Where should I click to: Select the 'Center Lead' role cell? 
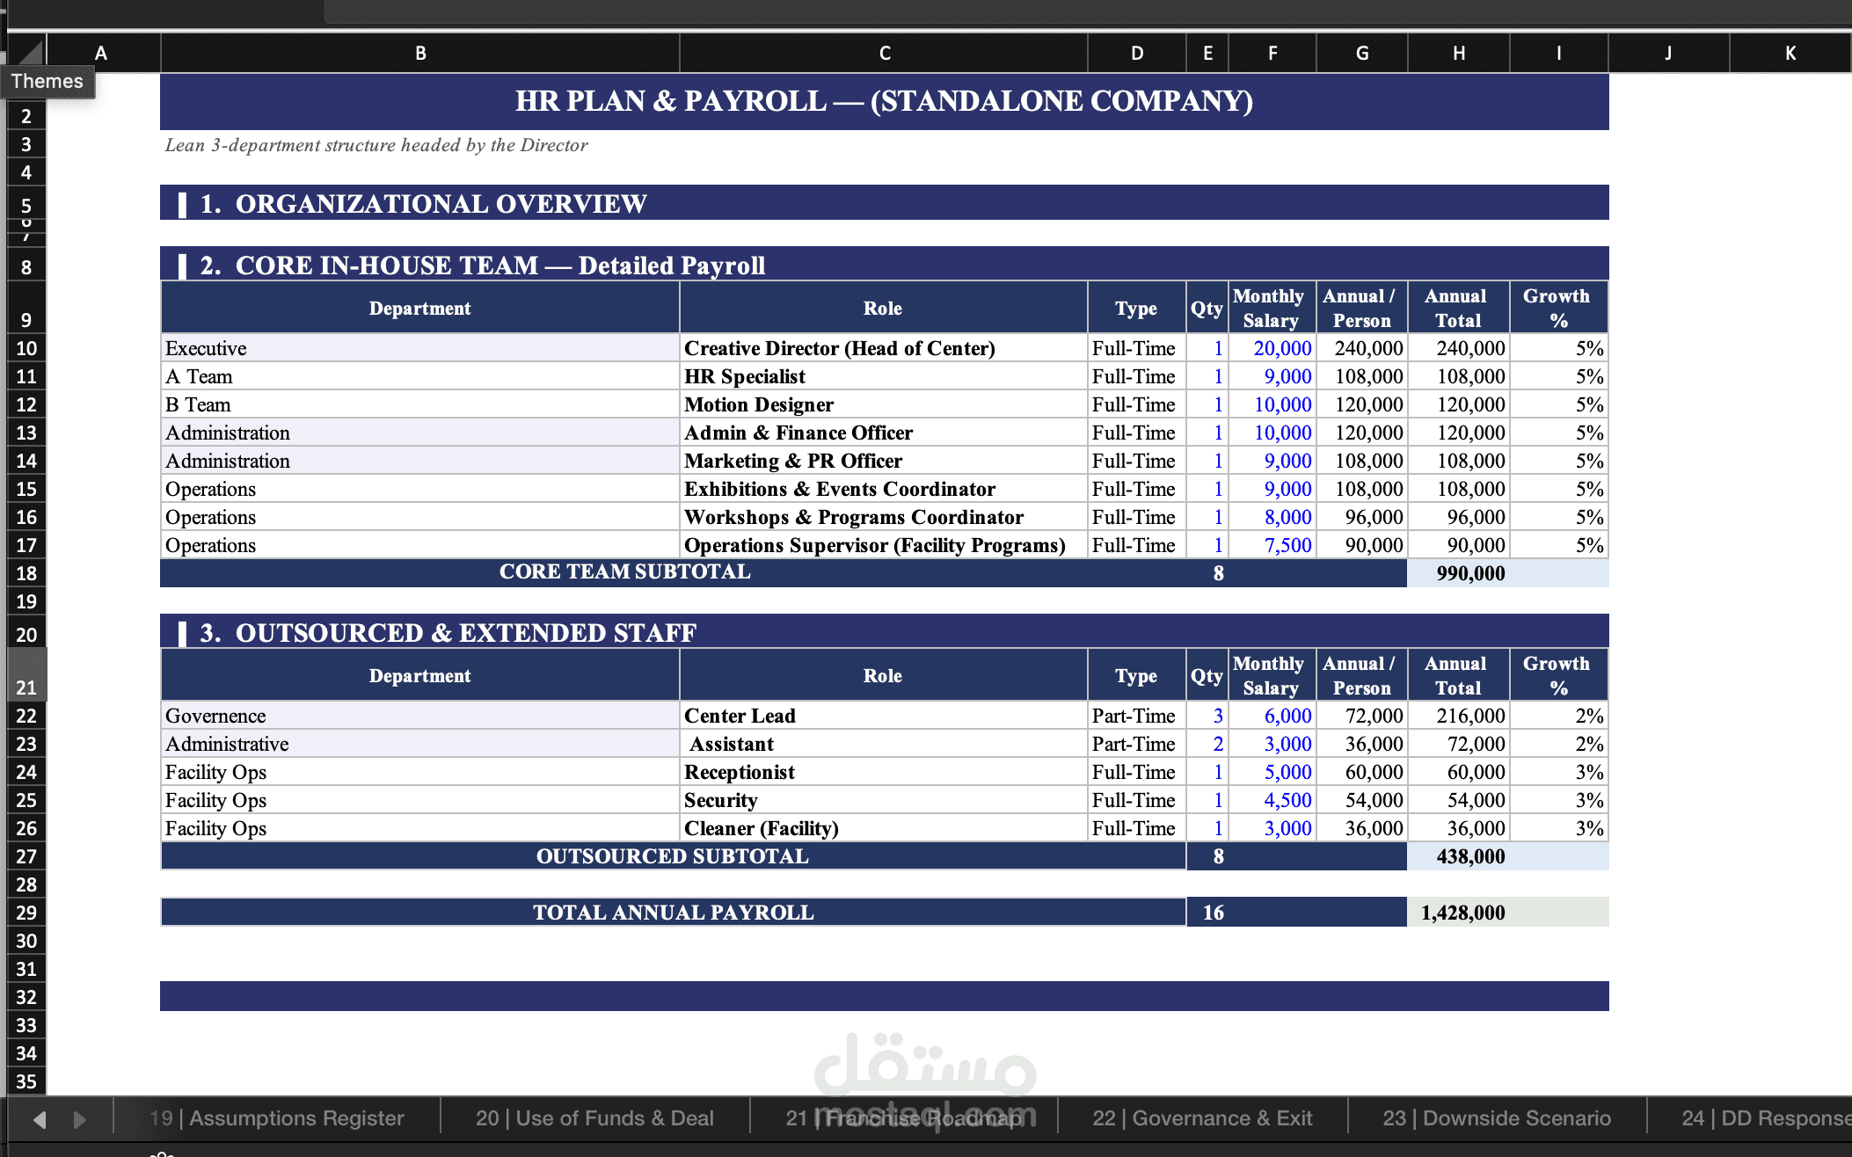(x=884, y=716)
